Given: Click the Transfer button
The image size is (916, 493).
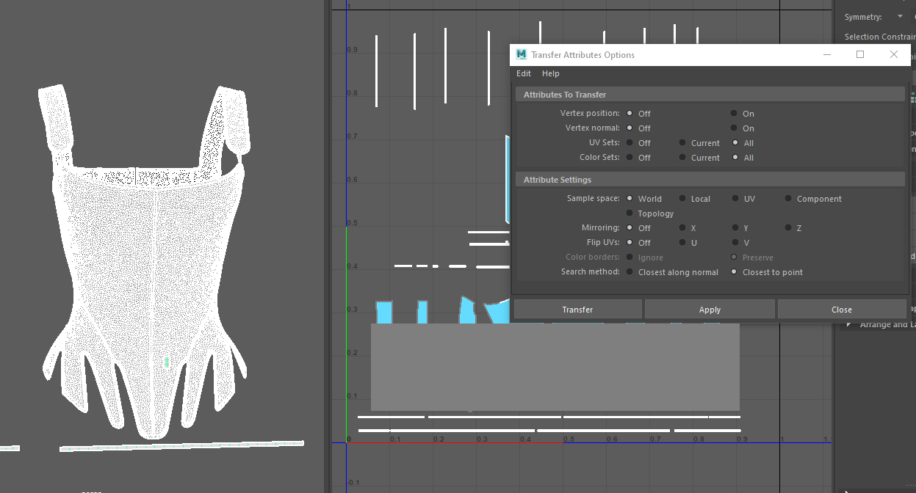Looking at the screenshot, I should 577,310.
